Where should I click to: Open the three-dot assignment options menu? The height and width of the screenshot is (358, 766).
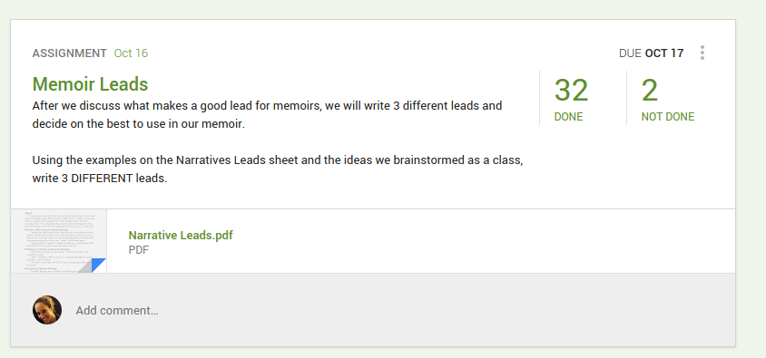pyautogui.click(x=702, y=53)
